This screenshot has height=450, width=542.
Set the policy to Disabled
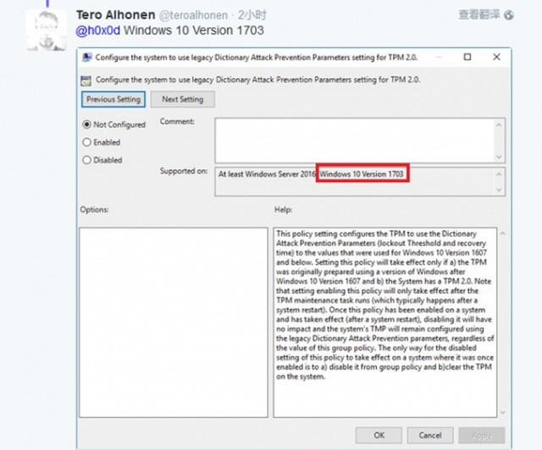pos(86,160)
